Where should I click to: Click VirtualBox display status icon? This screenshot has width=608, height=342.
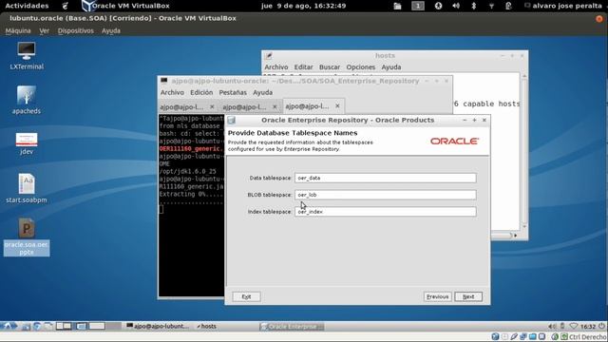pyautogui.click(x=542, y=336)
